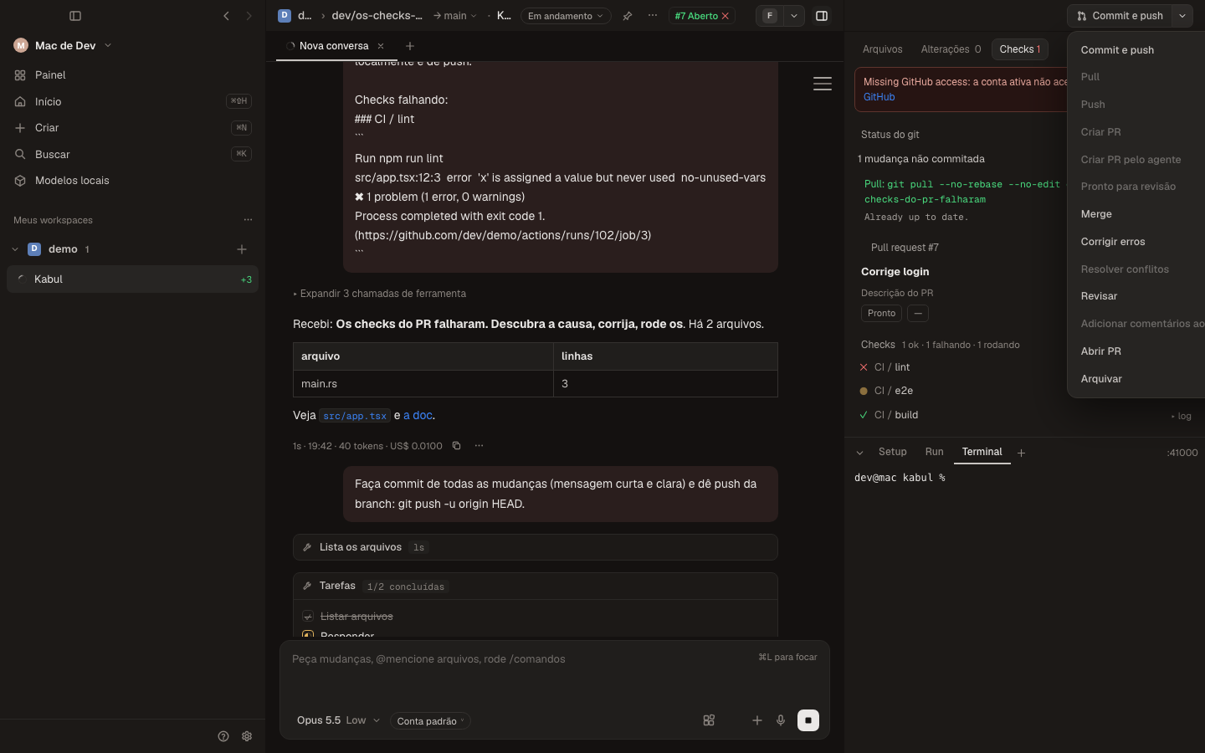Screen dimensions: 1205x753
Task: Switch to the Setup tab
Action: (x=893, y=452)
